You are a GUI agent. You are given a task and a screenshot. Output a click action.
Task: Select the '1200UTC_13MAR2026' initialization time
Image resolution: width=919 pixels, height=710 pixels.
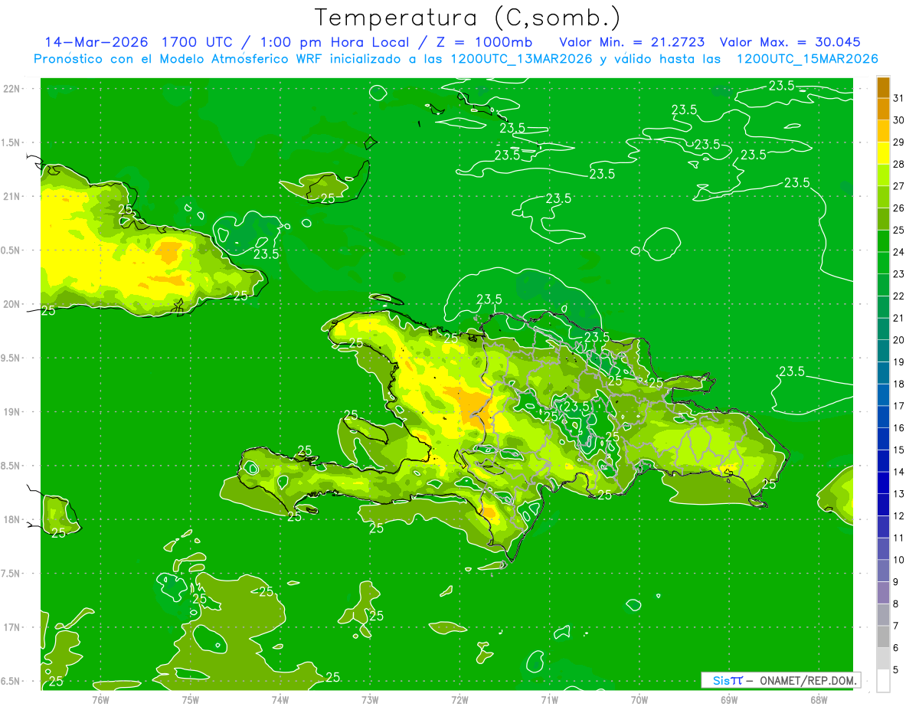[x=520, y=59]
